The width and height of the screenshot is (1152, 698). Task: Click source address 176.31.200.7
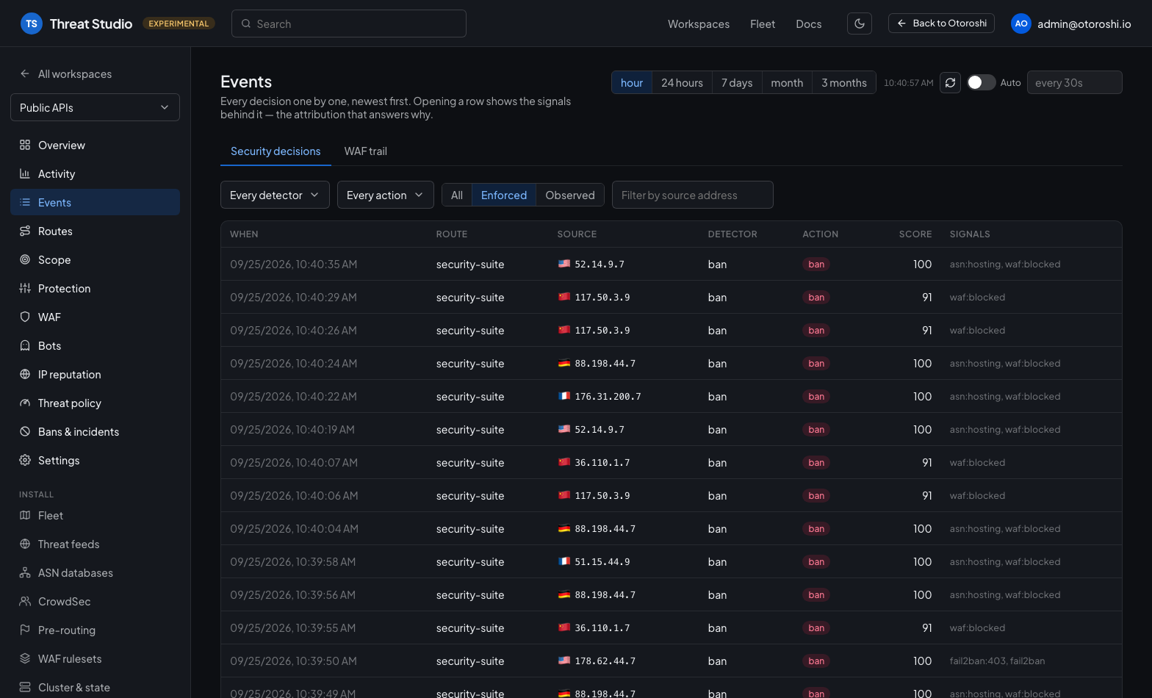[608, 396]
